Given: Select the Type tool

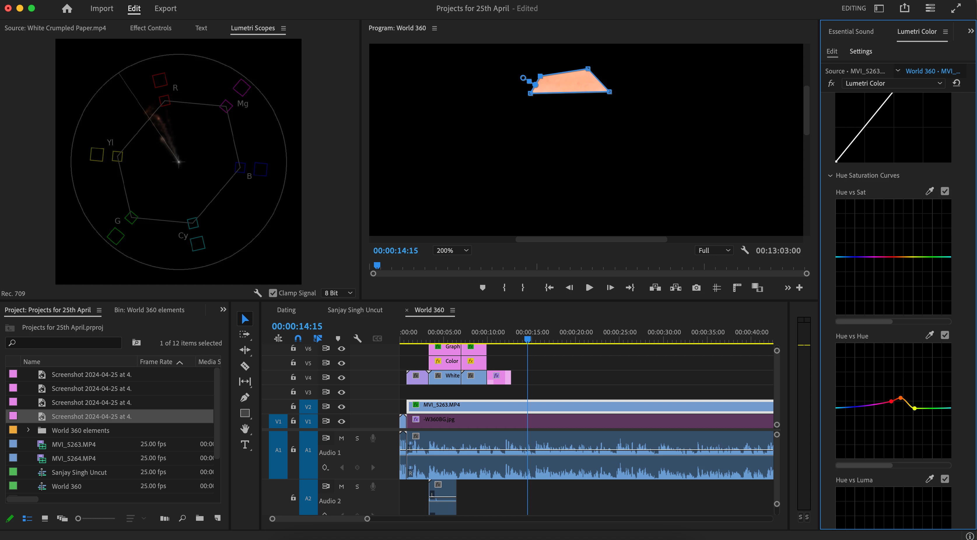Looking at the screenshot, I should point(245,444).
